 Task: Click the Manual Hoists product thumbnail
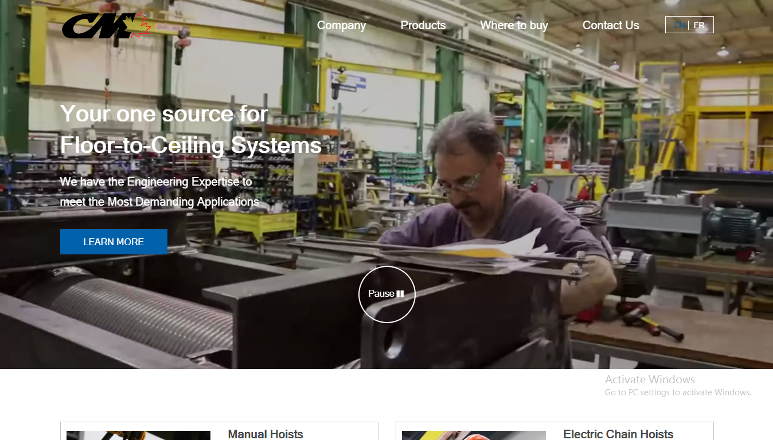(x=138, y=435)
